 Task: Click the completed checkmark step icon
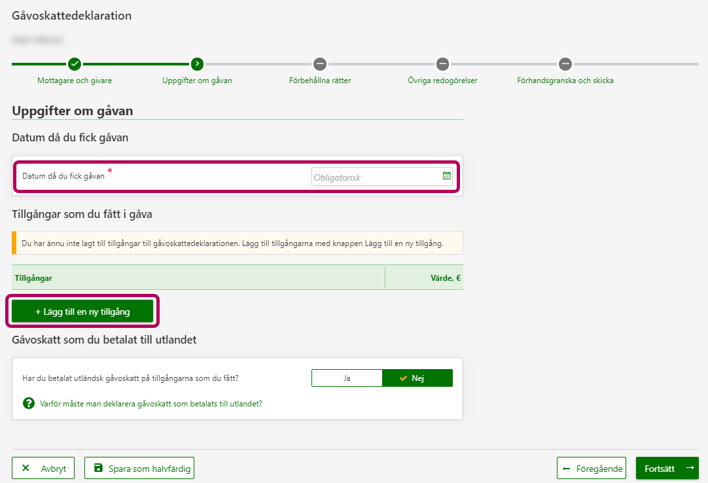tap(75, 63)
